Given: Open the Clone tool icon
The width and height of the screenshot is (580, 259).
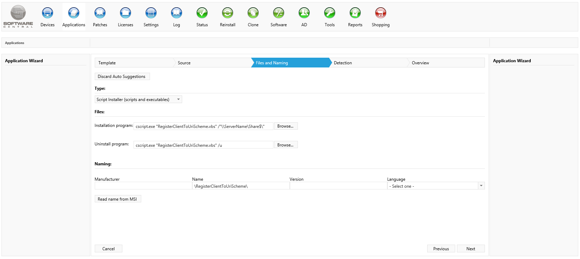Looking at the screenshot, I should pos(253,13).
